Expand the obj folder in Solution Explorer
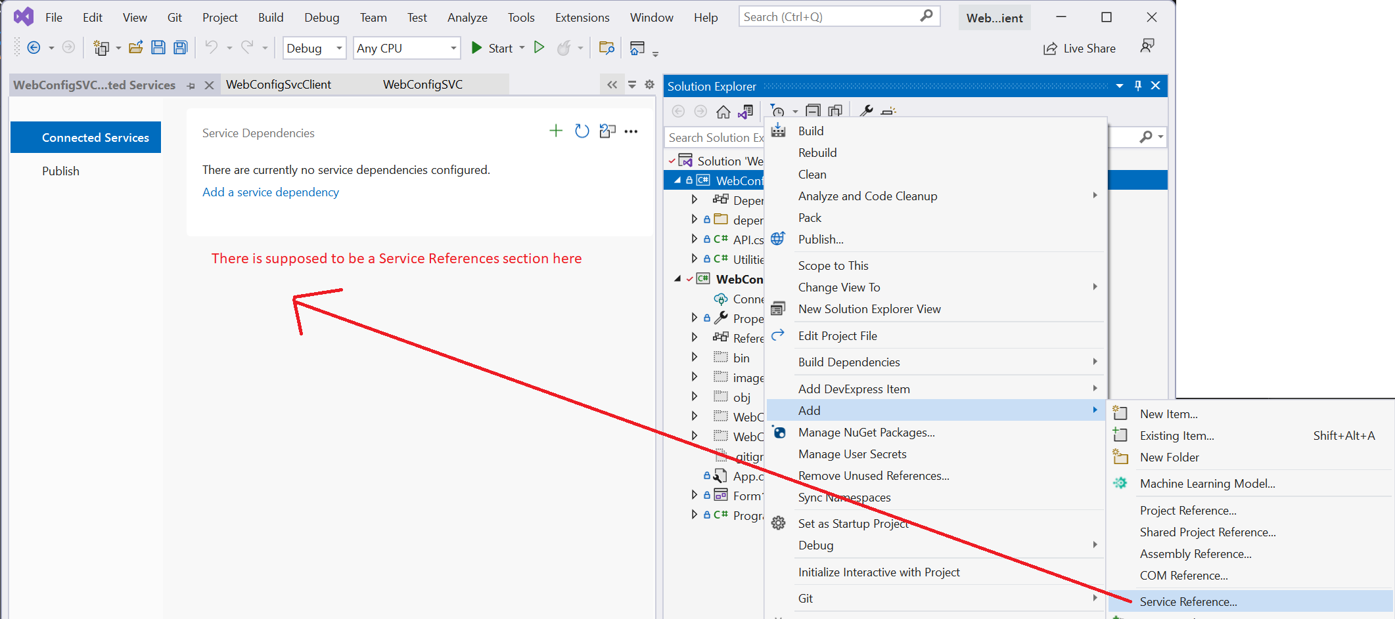This screenshot has width=1395, height=619. tap(695, 396)
